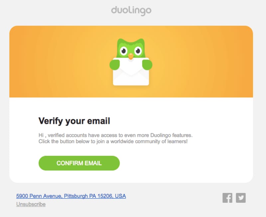
Task: Click the owl's right eye
Action: [x=138, y=51]
